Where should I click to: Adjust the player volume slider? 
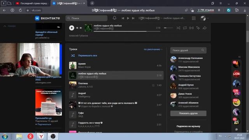[x=168, y=28]
